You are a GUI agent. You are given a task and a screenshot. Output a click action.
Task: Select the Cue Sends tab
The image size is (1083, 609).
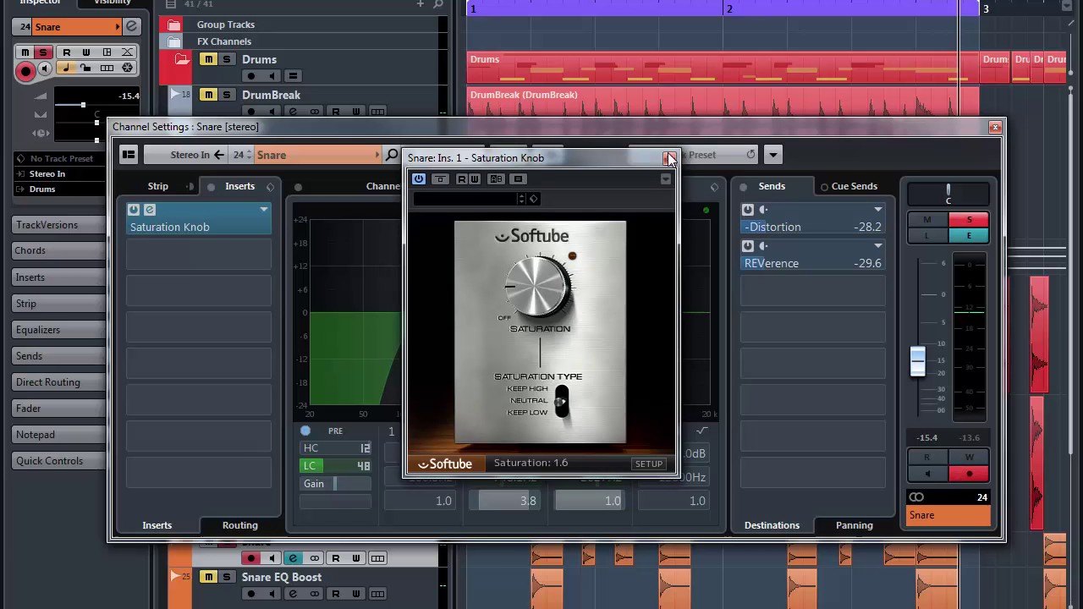(x=855, y=186)
